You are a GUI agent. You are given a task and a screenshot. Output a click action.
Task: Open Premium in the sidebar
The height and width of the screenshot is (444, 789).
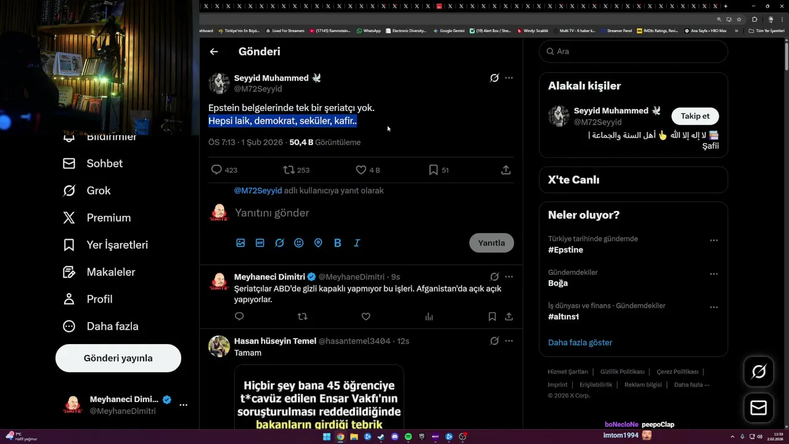[x=97, y=218]
